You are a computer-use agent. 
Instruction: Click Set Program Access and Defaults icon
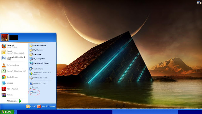click(x=31, y=73)
